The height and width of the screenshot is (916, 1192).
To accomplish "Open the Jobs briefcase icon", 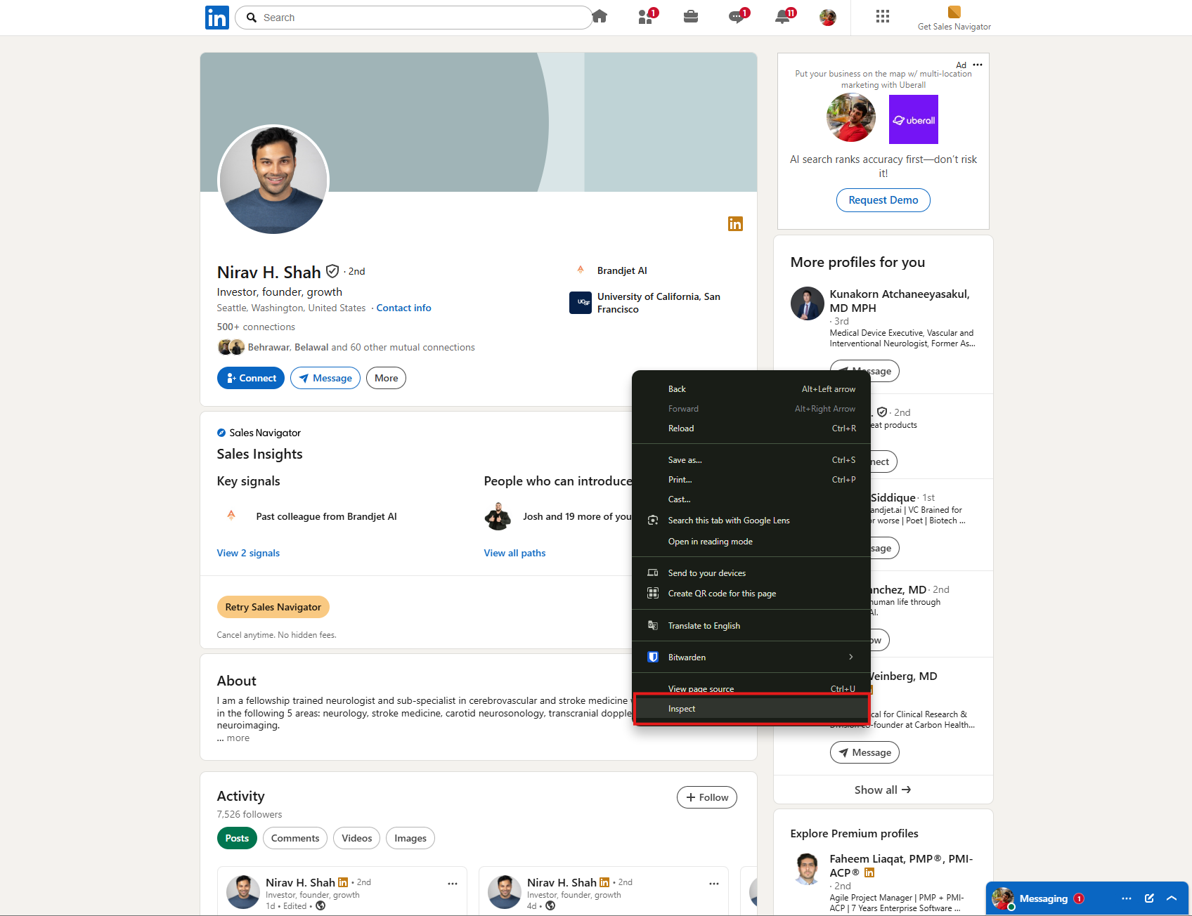I will point(691,16).
